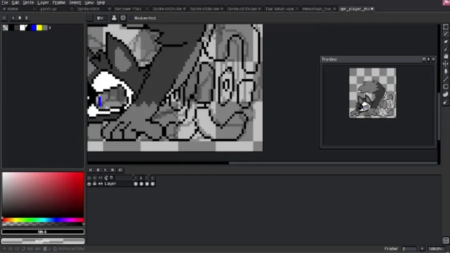Open the palette presets button
This screenshot has height=253, width=450.
(20, 18)
